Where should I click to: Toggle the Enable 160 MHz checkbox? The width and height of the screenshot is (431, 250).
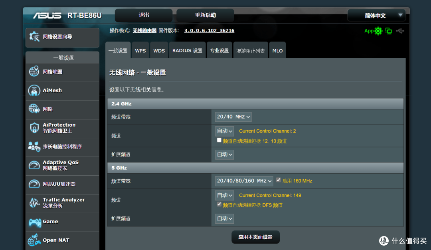tap(279, 180)
